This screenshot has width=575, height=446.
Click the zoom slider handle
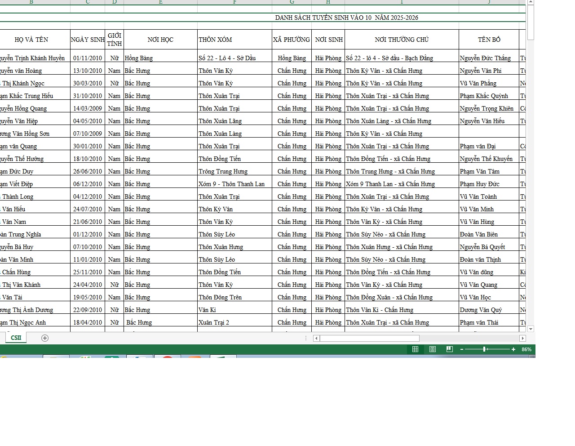click(x=485, y=349)
